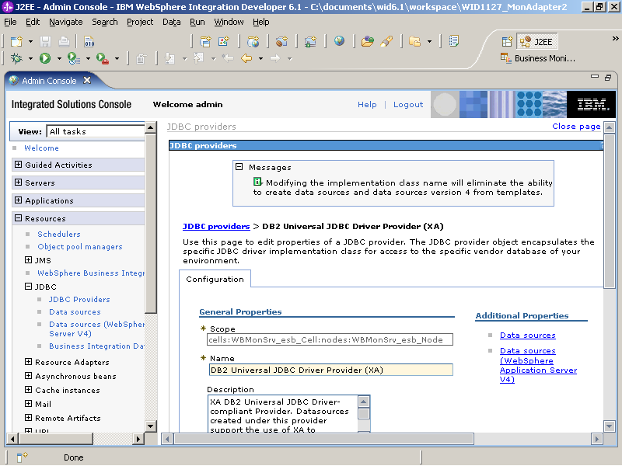622x466 pixels.
Task: Open the Window menu
Action: (x=229, y=23)
